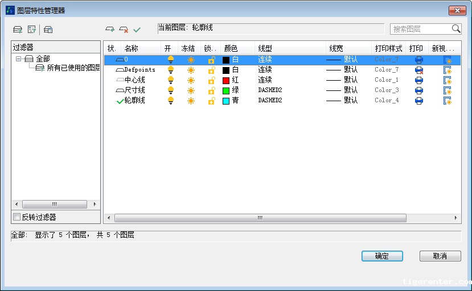Click the Delete Layer icon
472x291 pixels.
point(124,29)
